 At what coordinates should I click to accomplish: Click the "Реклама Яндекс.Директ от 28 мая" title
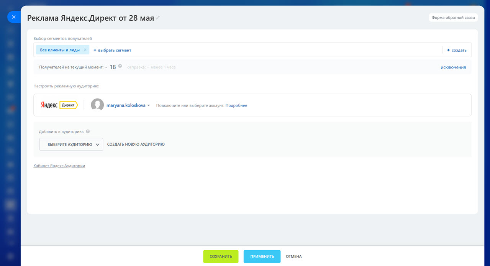90,18
